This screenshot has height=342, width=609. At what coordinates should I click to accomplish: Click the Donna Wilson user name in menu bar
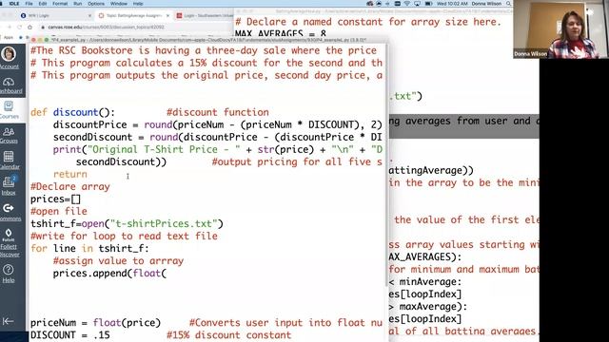pyautogui.click(x=486, y=4)
